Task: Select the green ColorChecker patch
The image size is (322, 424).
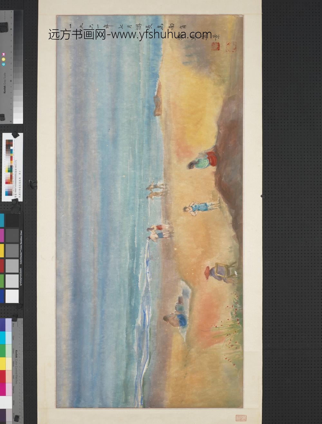Action: point(2,281)
